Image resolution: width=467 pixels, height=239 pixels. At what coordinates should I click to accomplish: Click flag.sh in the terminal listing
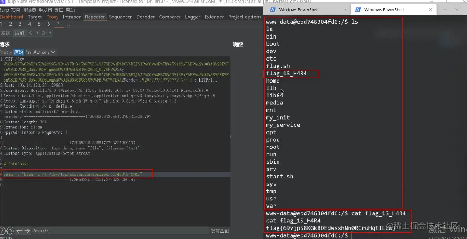click(x=278, y=66)
